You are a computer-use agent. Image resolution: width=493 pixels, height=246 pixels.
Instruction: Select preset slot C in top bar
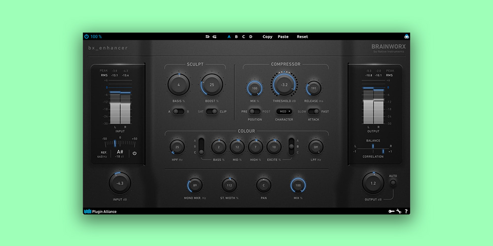244,36
